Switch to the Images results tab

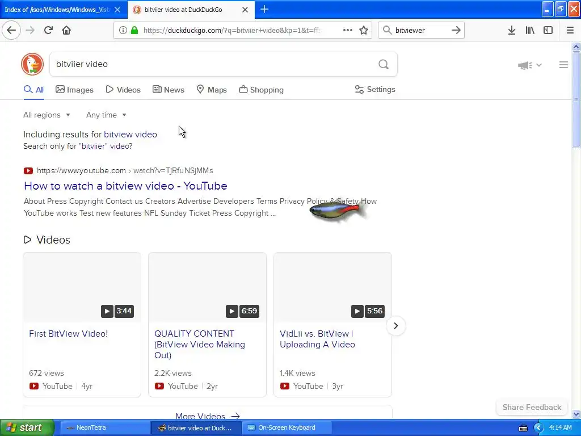pos(74,90)
